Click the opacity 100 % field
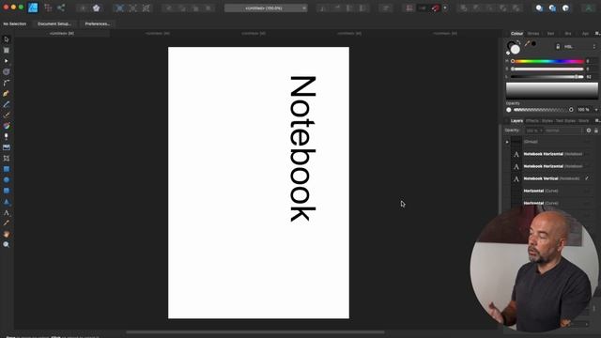Image resolution: width=601 pixels, height=338 pixels. [x=583, y=110]
